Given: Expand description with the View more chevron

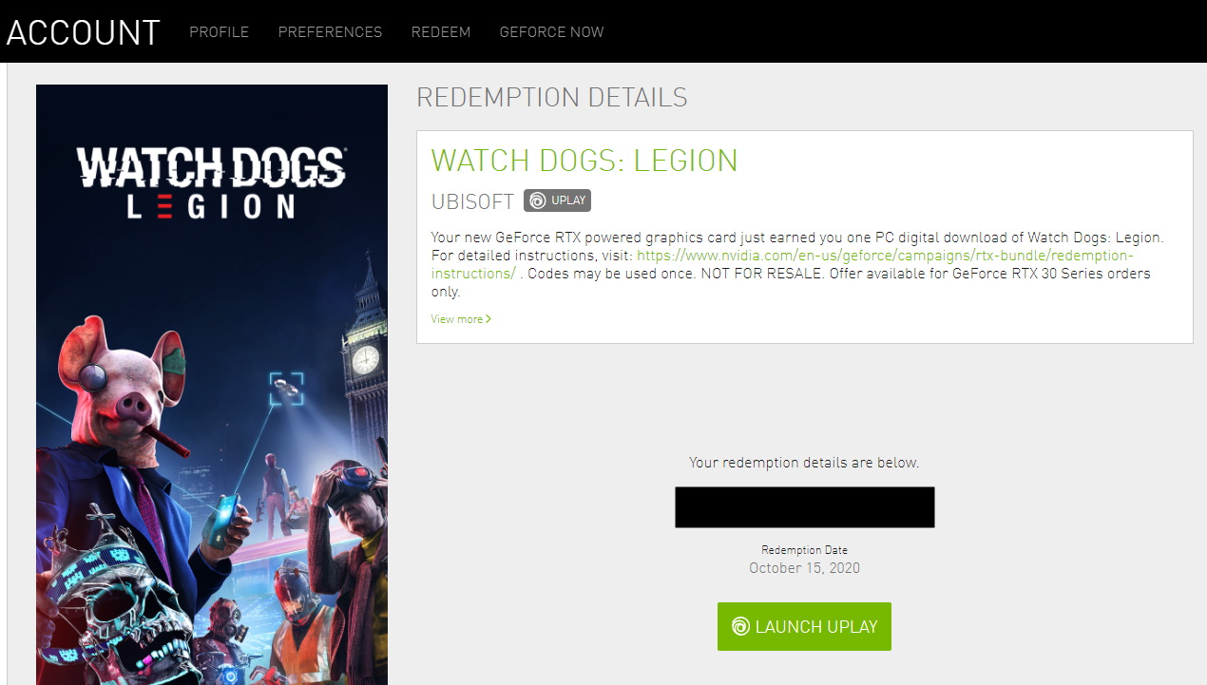Looking at the screenshot, I should 489,319.
